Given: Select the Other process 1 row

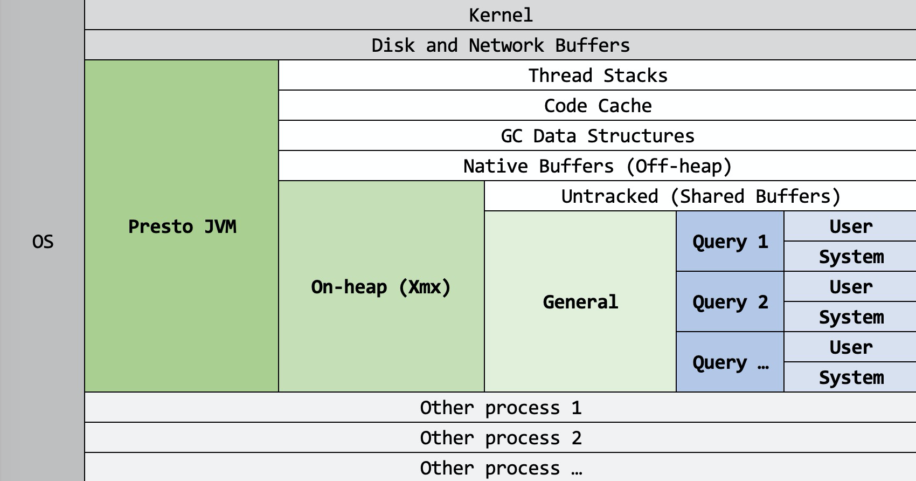Looking at the screenshot, I should point(500,408).
